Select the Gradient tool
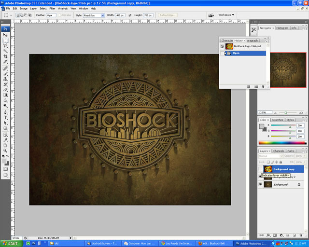Image resolution: width=309 pixels, height=247 pixels. tap(5, 95)
